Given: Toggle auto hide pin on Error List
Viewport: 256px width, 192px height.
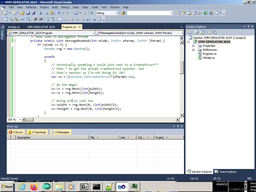Looking at the screenshot, I should pos(178,126).
